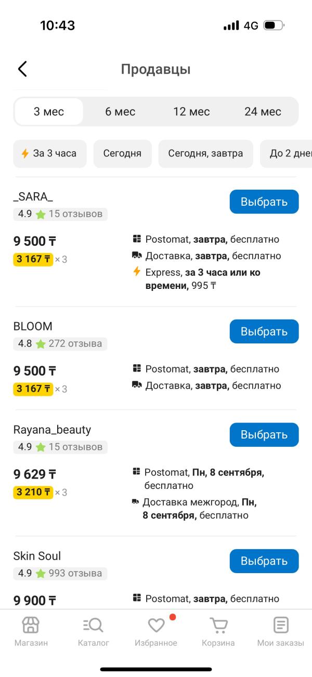Open the Корзина cart icon
The image size is (312, 677).
(218, 625)
